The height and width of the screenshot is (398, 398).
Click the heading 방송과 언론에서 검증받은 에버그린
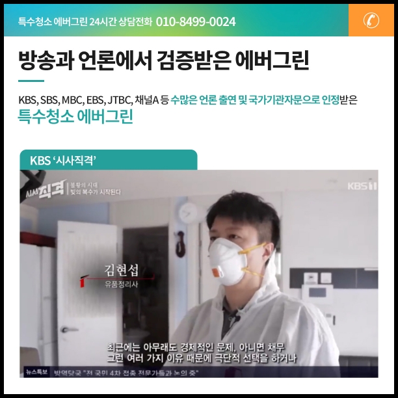pos(164,60)
